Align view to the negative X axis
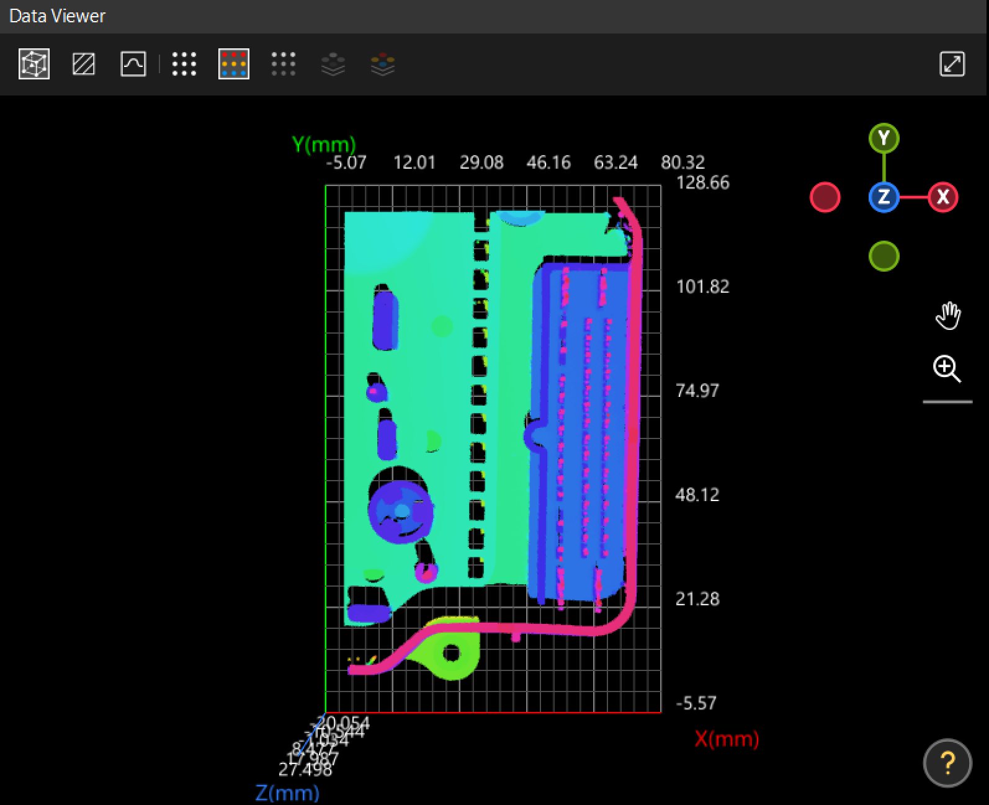 [825, 197]
